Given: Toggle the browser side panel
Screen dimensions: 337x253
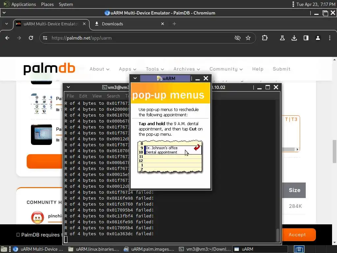Looking at the screenshot, I should pyautogui.click(x=306, y=38).
